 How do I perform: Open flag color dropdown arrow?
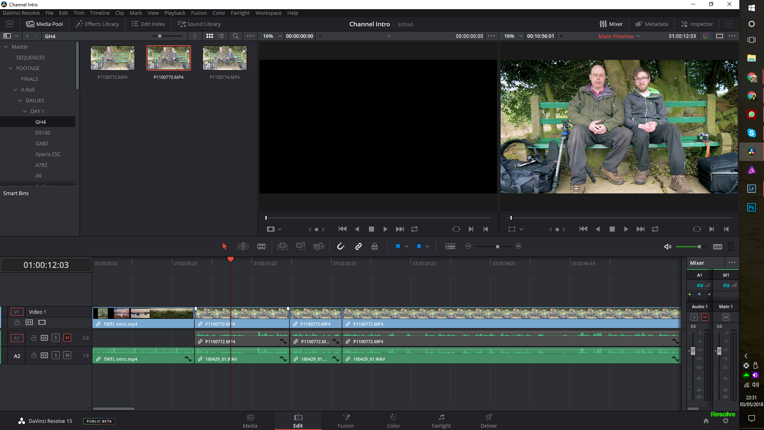click(x=406, y=246)
